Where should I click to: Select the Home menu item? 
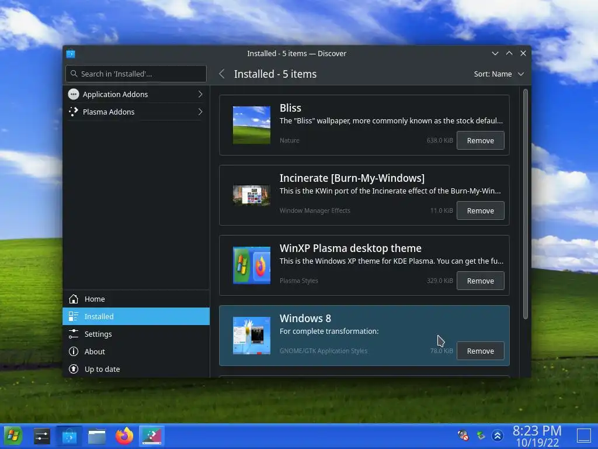(x=136, y=299)
